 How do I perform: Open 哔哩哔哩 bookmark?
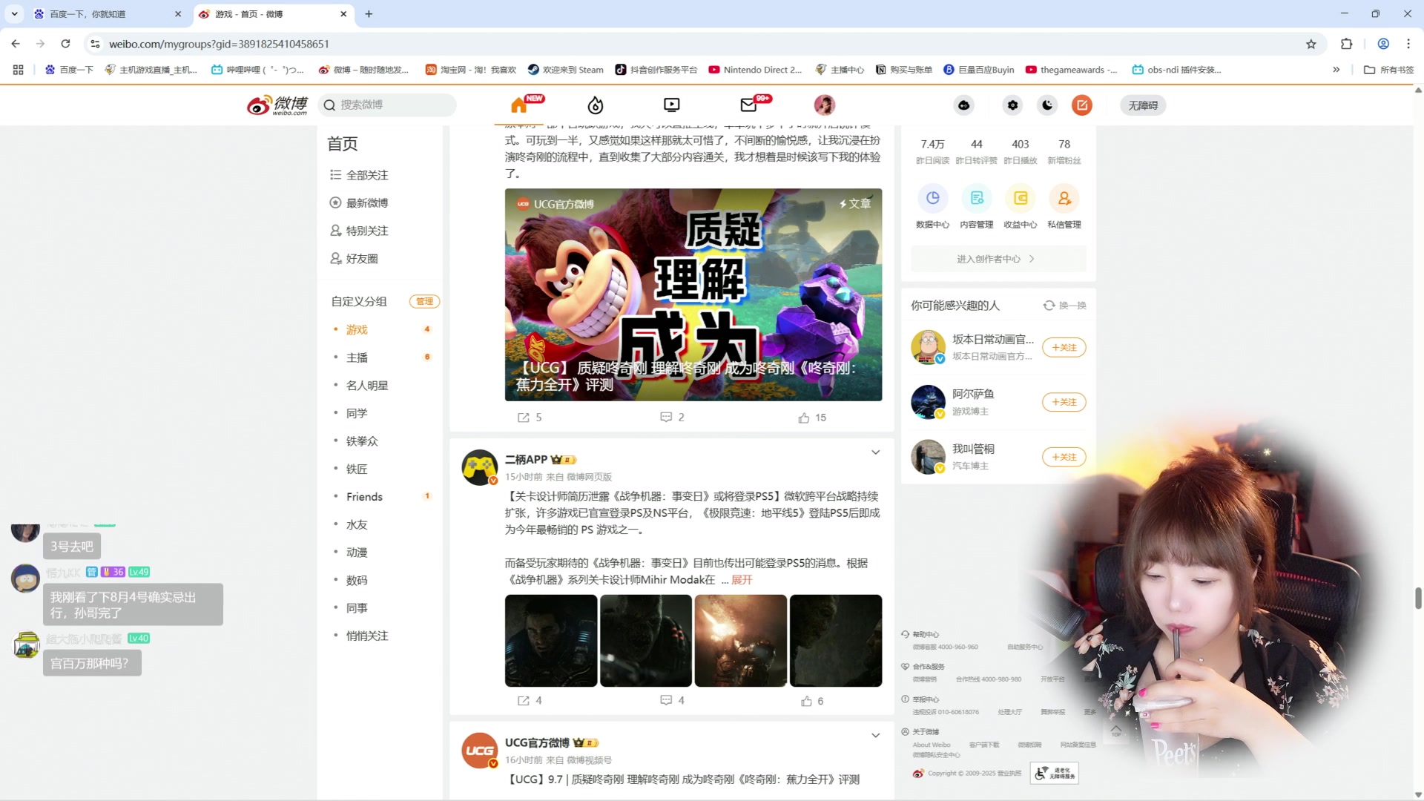257,70
